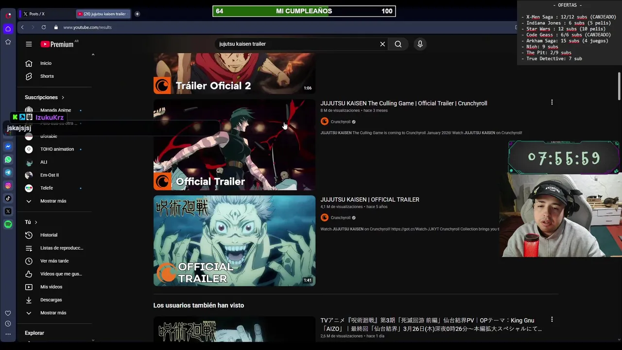Viewport: 622px width, 350px height.
Task: Open Ver más tarde list
Action: [x=54, y=261]
